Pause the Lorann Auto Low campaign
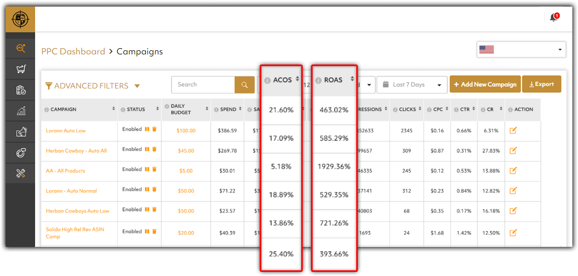 tap(147, 129)
